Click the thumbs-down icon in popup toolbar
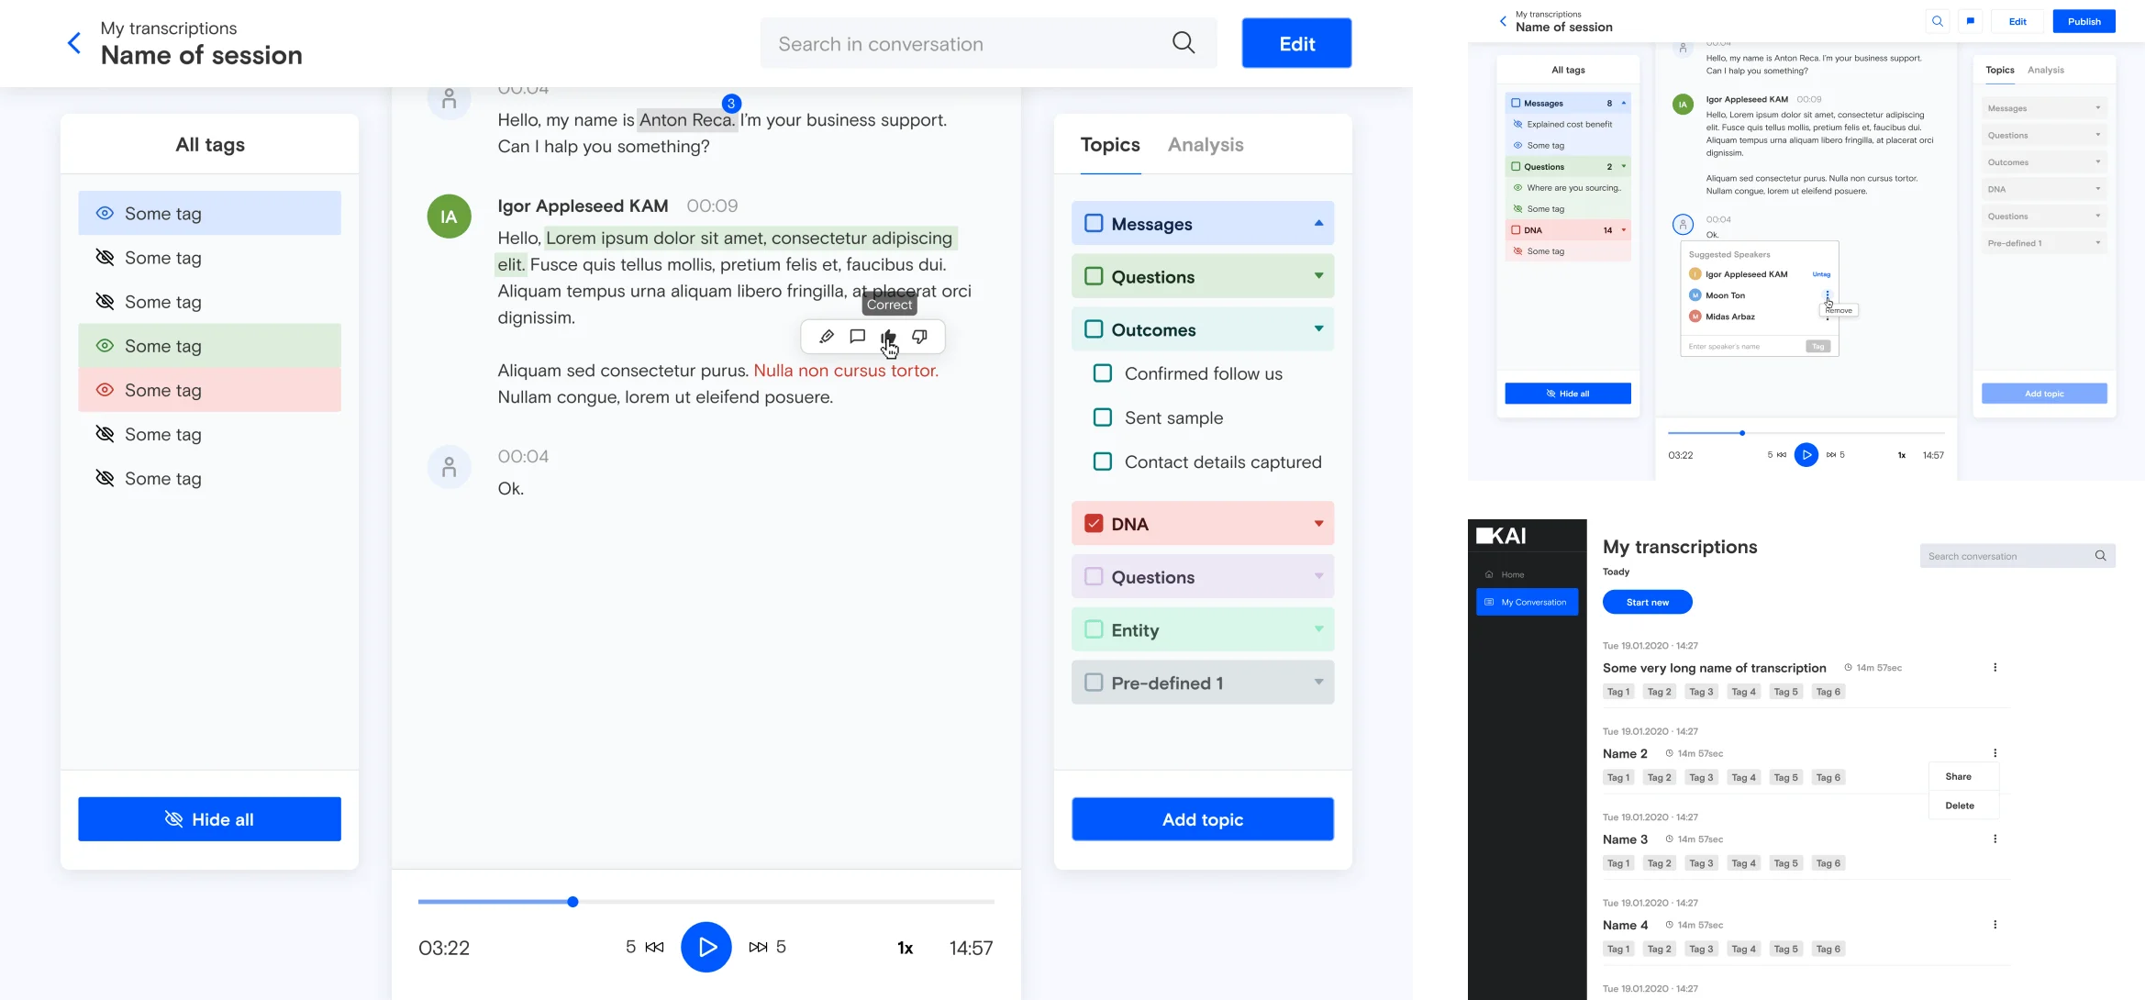The height and width of the screenshot is (1000, 2145). click(x=919, y=337)
